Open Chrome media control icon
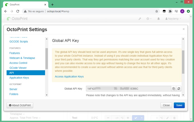This screenshot has width=194, height=122. 176,11
